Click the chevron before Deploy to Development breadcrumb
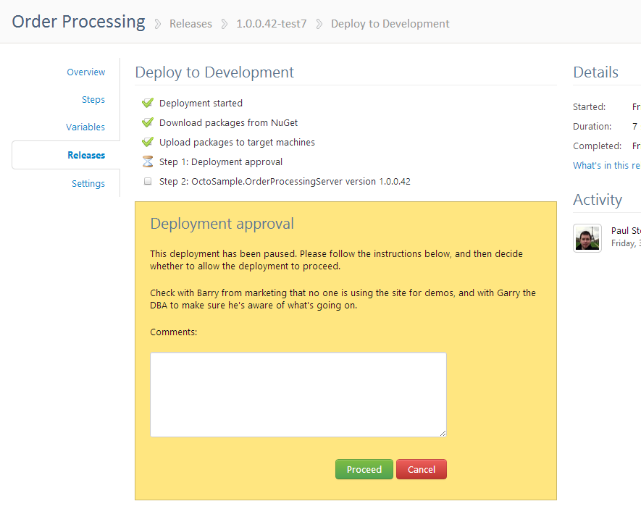Image resolution: width=641 pixels, height=509 pixels. click(319, 23)
